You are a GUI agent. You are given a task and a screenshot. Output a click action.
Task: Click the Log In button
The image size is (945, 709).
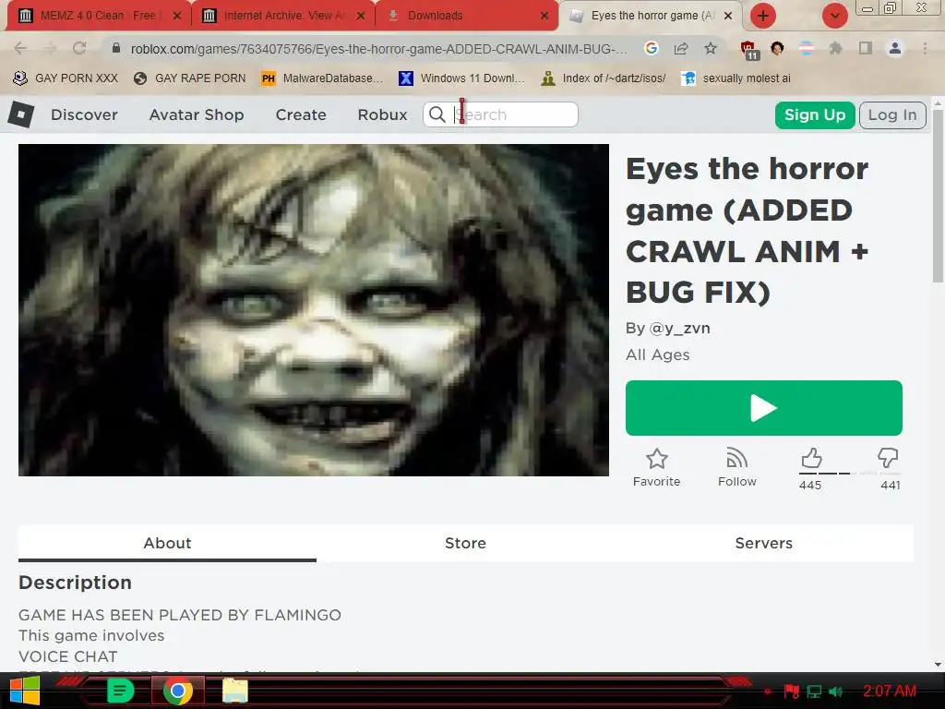pos(892,114)
